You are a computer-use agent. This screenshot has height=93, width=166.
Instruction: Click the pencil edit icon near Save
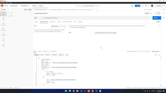156,13
